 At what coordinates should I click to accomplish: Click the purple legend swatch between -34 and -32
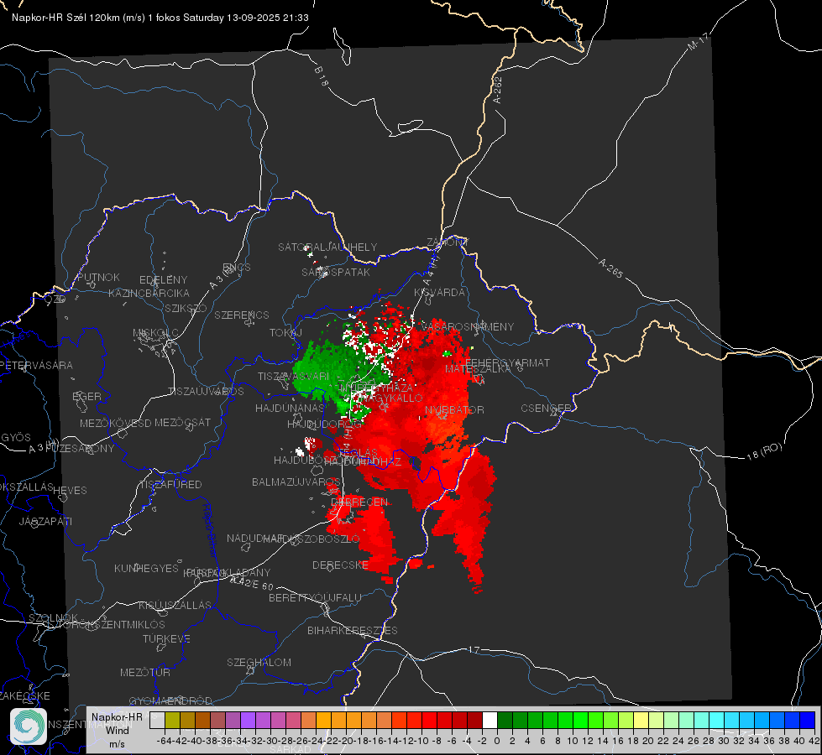tap(248, 720)
